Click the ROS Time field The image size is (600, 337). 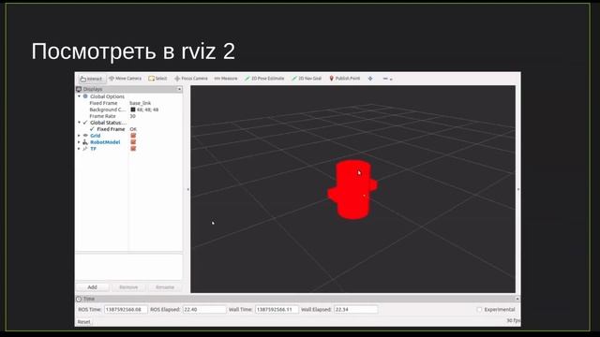pyautogui.click(x=126, y=310)
